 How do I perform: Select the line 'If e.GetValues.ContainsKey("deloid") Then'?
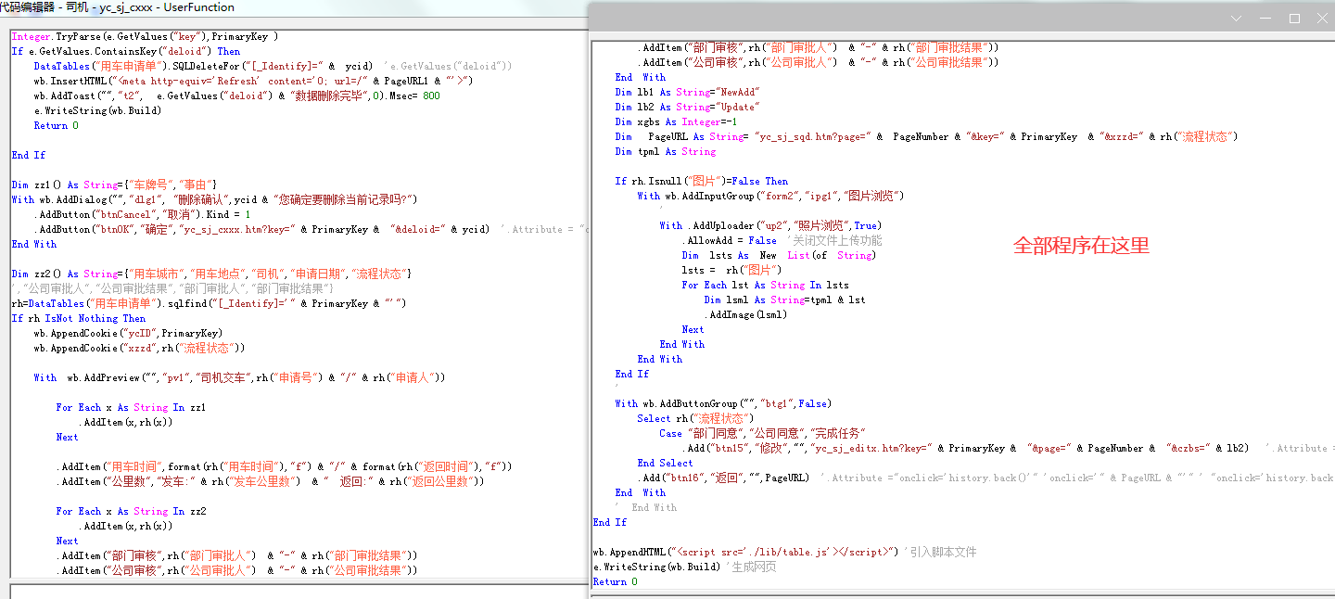click(x=125, y=51)
